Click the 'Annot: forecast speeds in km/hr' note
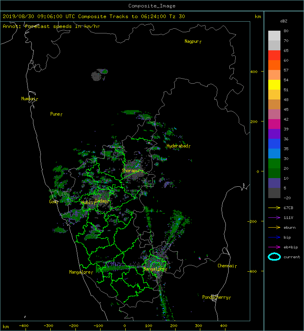 (51, 26)
